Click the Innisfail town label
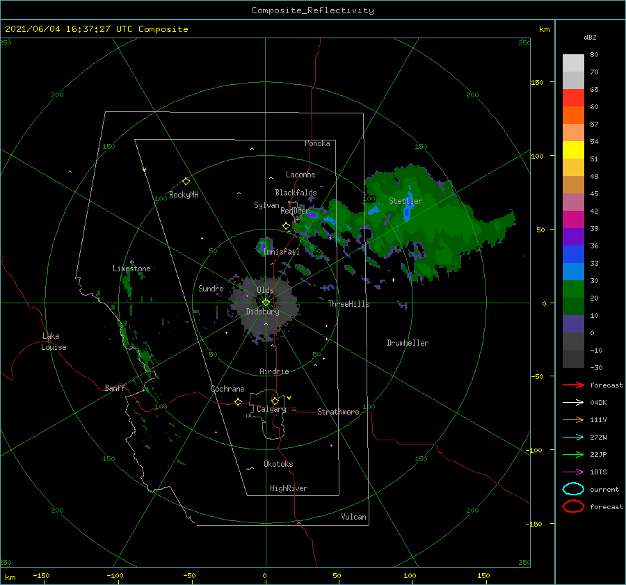Screen dimensions: 626x585 tap(281, 252)
